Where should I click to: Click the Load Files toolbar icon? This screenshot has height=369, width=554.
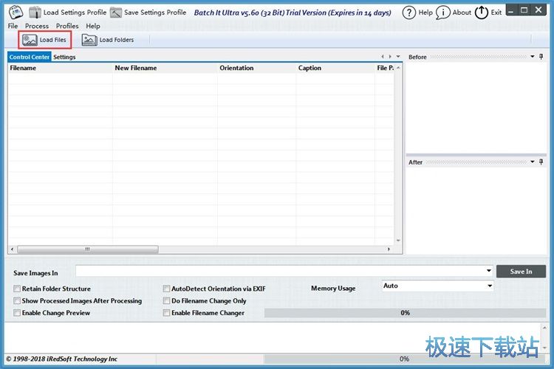(30, 40)
